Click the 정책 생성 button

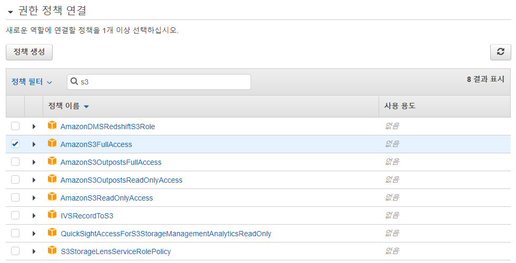[29, 52]
